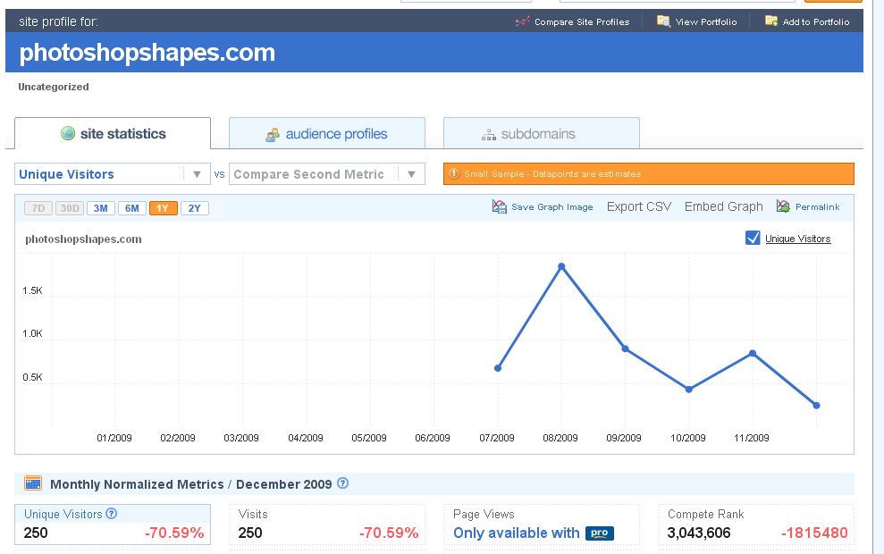This screenshot has height=554, width=884.
Task: Select the 6M time range button
Action: (132, 208)
